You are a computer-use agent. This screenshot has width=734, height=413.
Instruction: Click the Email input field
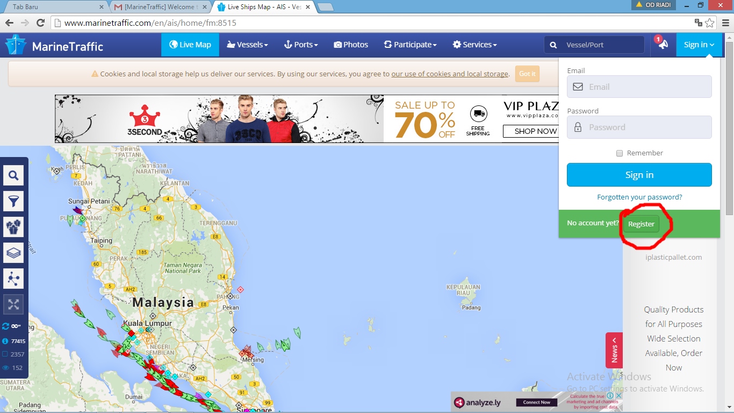(639, 87)
